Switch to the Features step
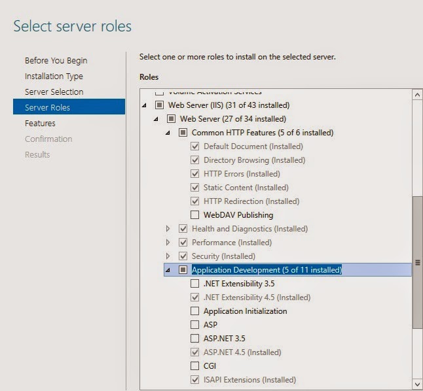Screen dimensions: 423x391 40,124
